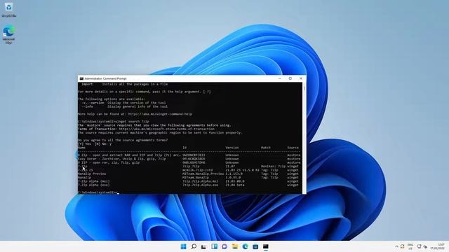Close the Administrator Command Prompt window
This screenshot has width=449, height=252.
pos(301,78)
